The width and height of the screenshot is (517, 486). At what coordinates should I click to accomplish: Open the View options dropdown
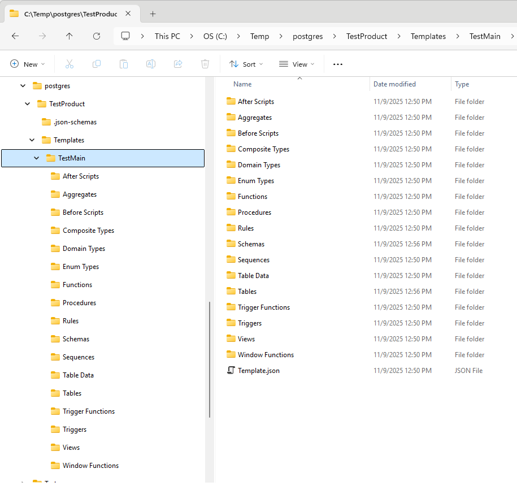tap(296, 64)
